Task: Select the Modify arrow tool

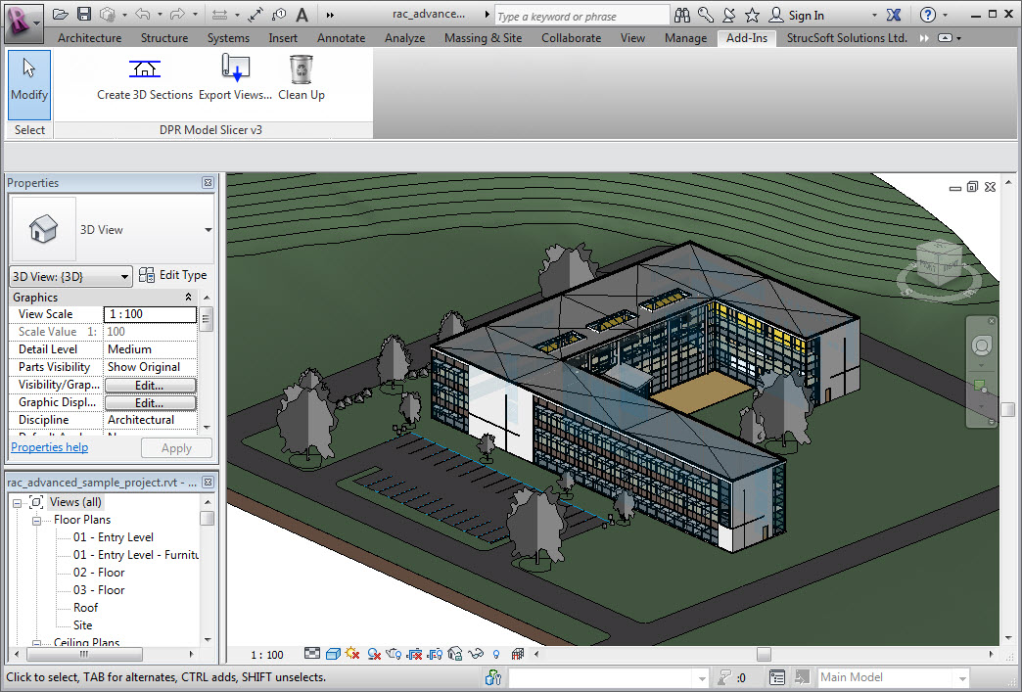Action: [29, 77]
